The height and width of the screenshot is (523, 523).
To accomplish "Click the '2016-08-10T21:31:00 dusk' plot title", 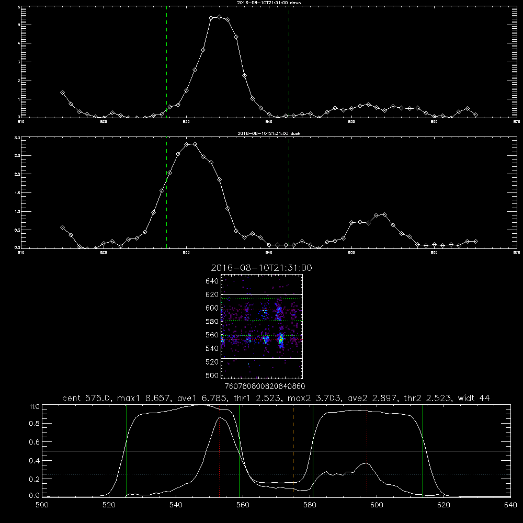I will (x=269, y=133).
